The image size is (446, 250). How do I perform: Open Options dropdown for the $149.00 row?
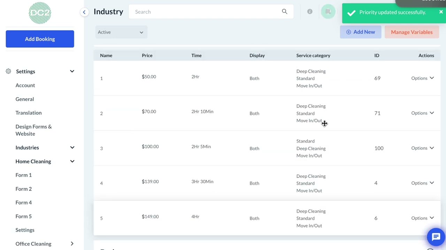pos(422,218)
